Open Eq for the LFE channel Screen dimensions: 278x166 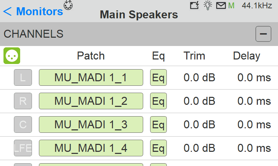pyautogui.click(x=158, y=148)
